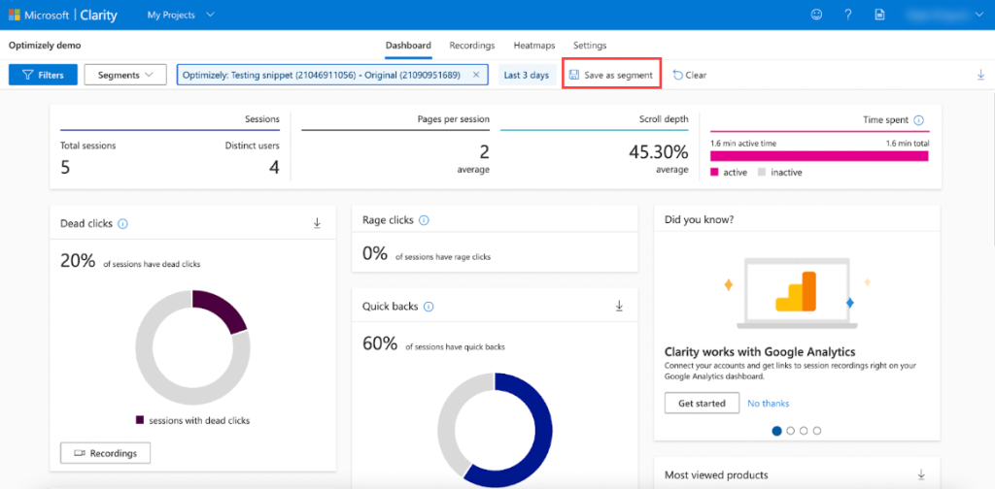
Task: Select the third carousel dot
Action: [804, 430]
